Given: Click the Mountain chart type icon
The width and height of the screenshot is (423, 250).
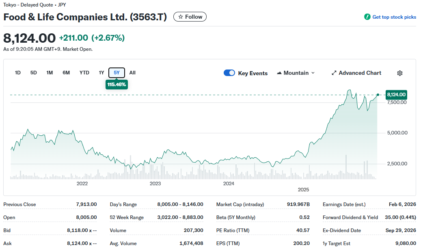Looking at the screenshot, I should [x=279, y=73].
